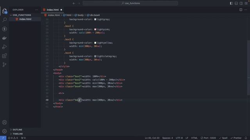
Task: Open lightpink color swatch picker
Action: pyautogui.click(x=95, y=30)
